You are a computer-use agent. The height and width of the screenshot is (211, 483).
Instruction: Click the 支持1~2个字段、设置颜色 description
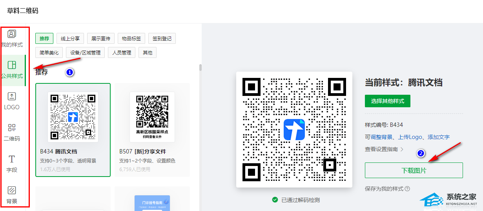(x=147, y=161)
